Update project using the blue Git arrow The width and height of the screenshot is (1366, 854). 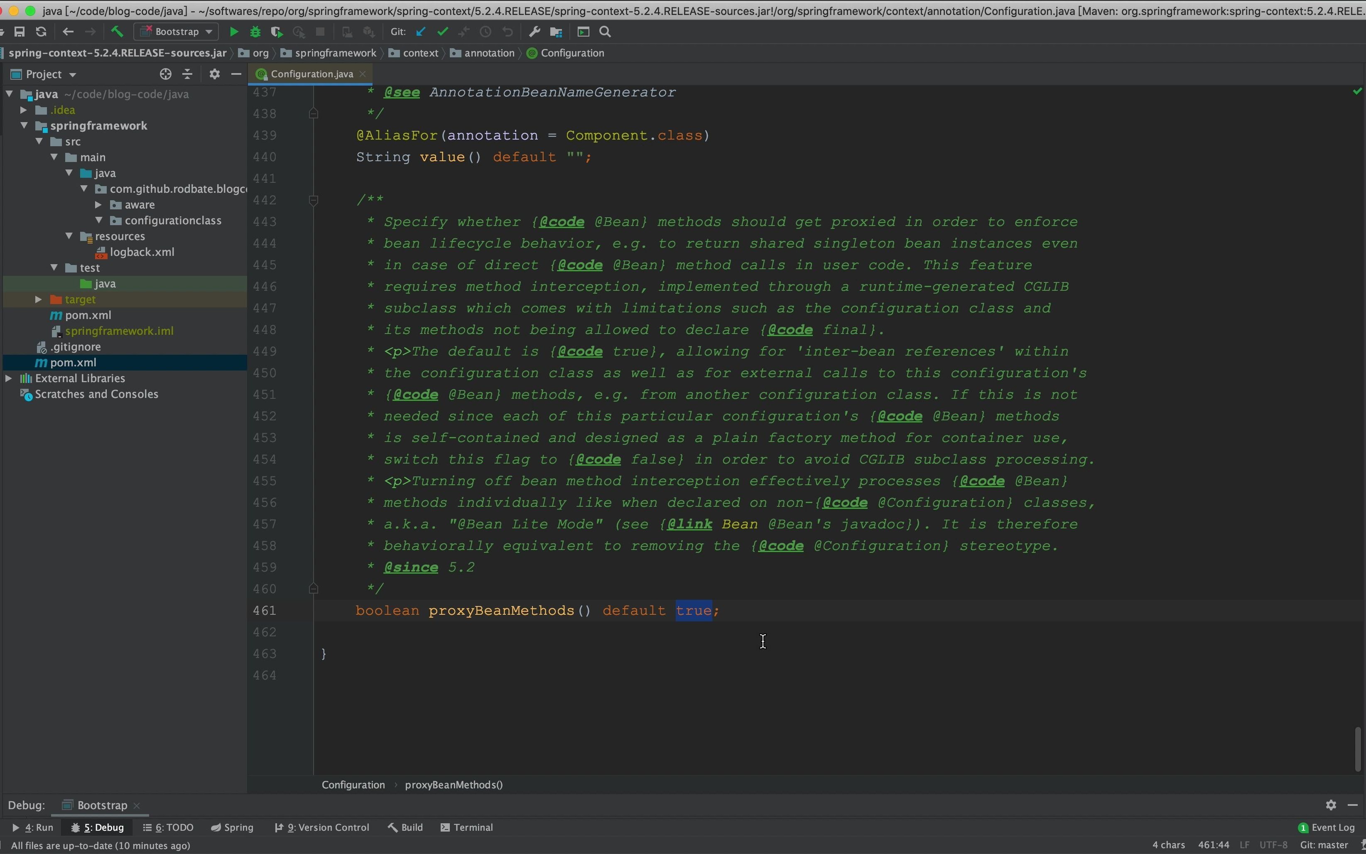(421, 32)
